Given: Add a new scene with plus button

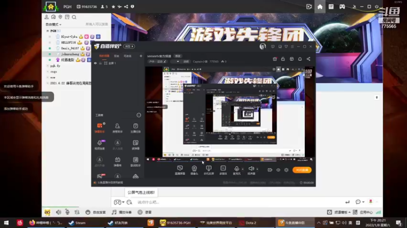Looking at the screenshot, I should coord(141,56).
